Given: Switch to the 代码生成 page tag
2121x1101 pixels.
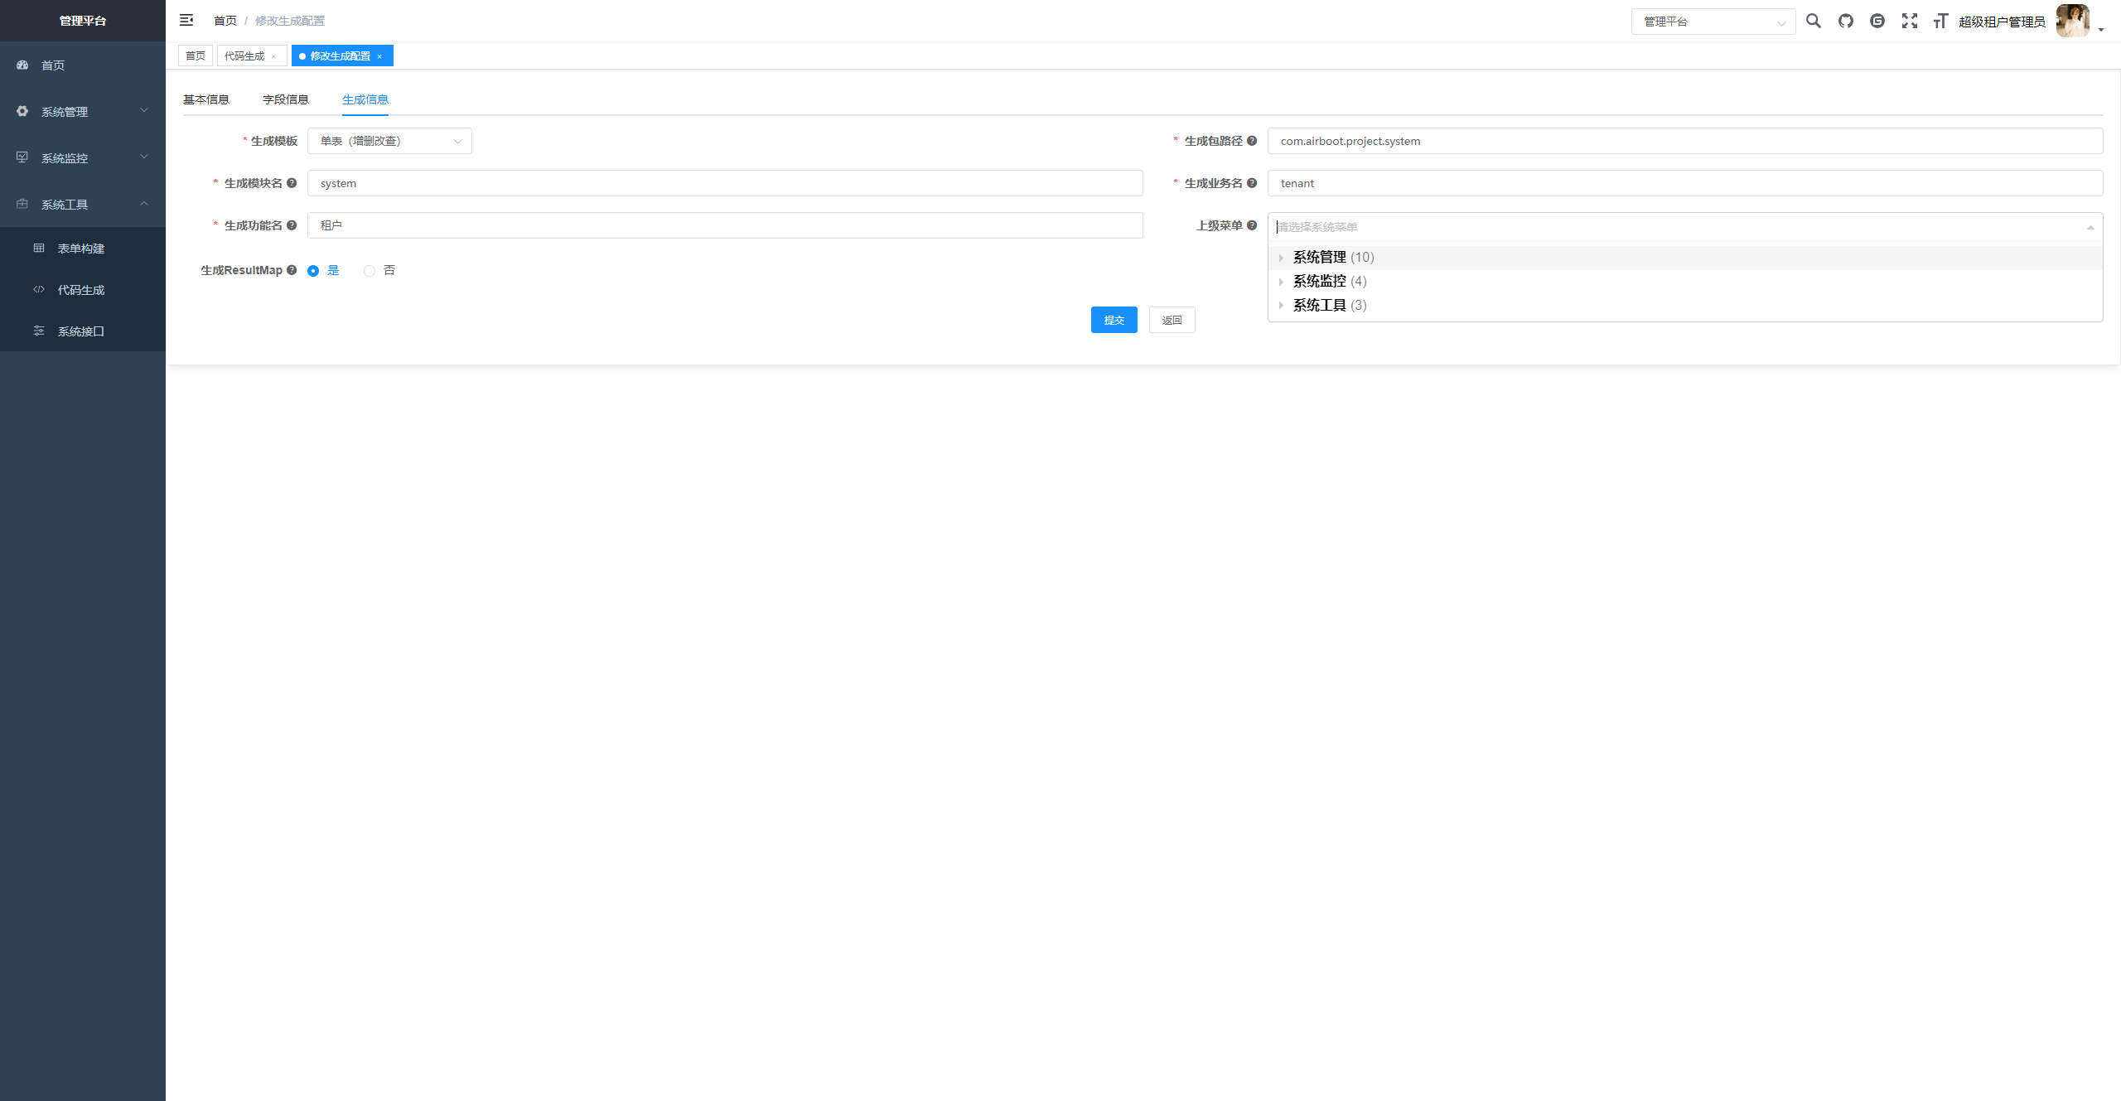Looking at the screenshot, I should click(244, 56).
